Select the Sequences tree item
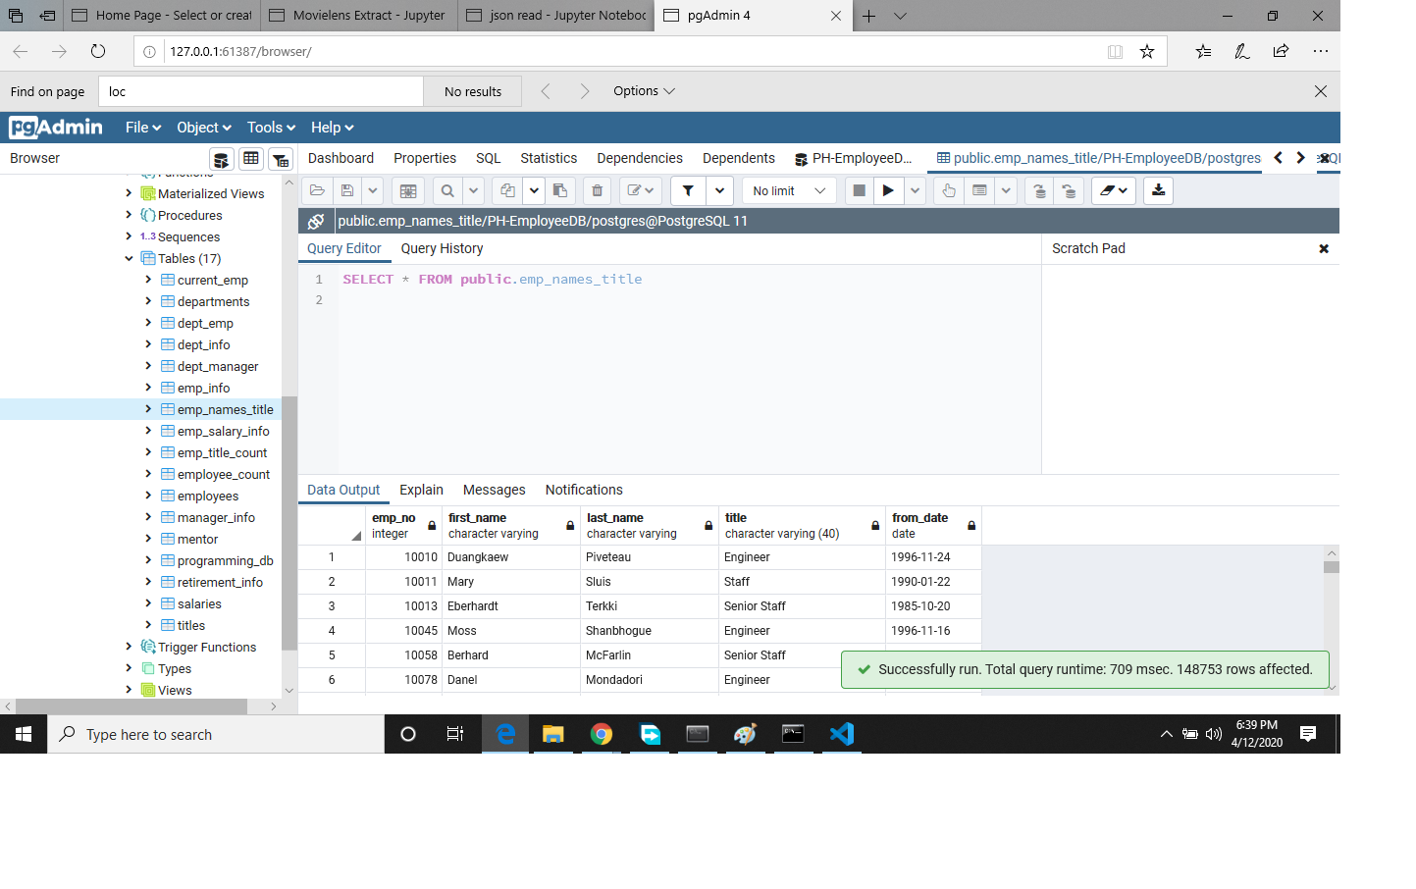Image resolution: width=1416 pixels, height=889 pixels. pos(188,236)
